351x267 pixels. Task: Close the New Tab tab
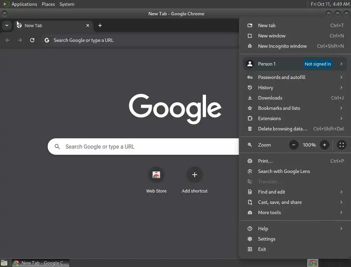coord(88,25)
